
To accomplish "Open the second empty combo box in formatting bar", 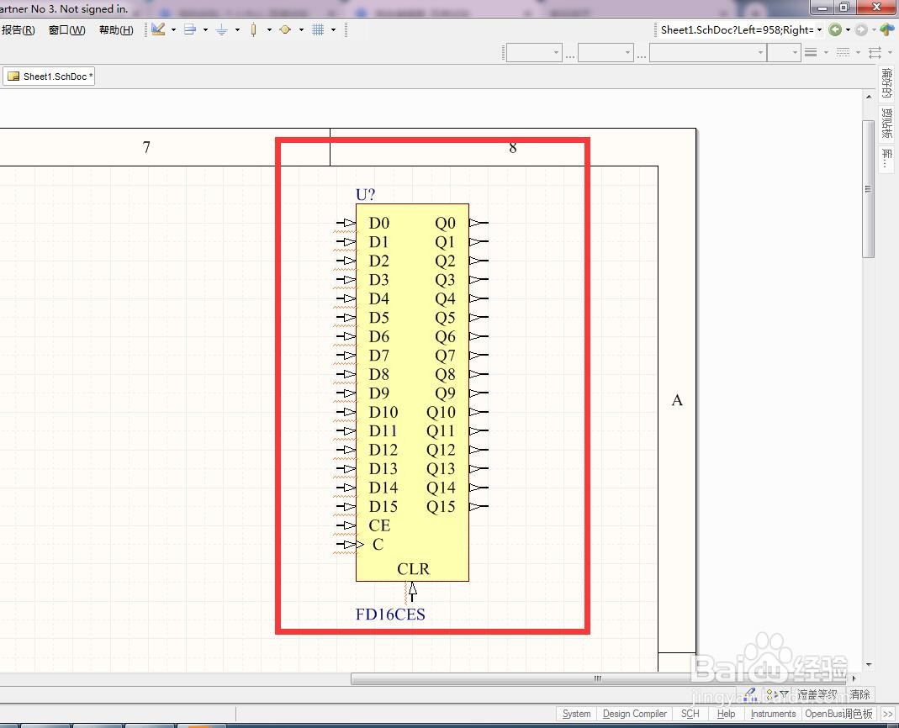I will pyautogui.click(x=606, y=53).
